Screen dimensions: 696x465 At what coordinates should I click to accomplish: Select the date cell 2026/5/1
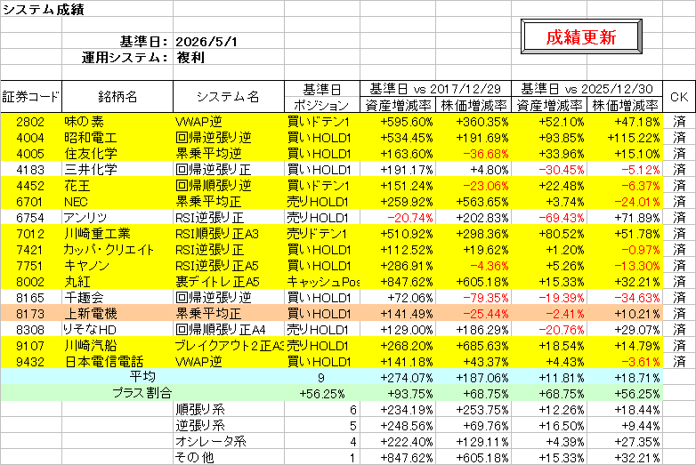click(x=206, y=42)
